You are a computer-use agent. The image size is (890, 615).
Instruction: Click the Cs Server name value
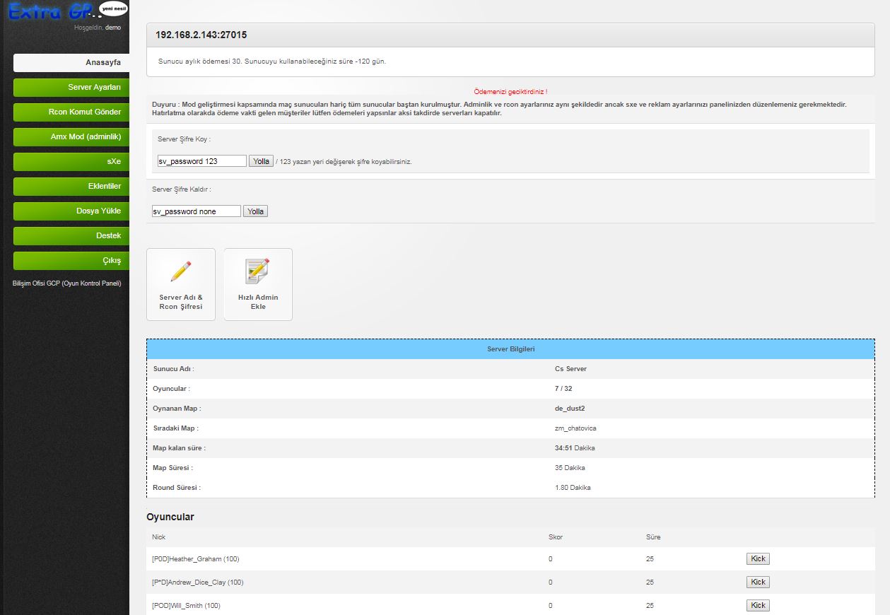click(570, 369)
